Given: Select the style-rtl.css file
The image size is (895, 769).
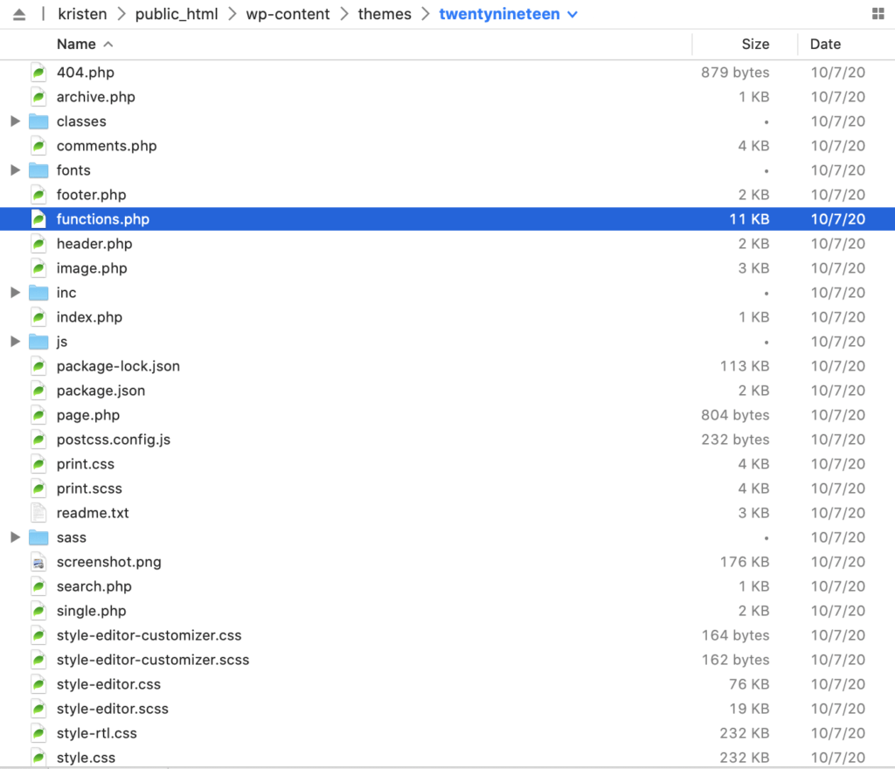Looking at the screenshot, I should (x=96, y=734).
